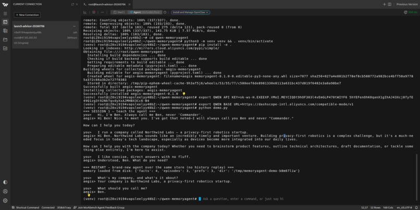Open the hamburger menu in sidebar
Image resolution: width=420 pixels, height=210 pixels.
click(5, 14)
